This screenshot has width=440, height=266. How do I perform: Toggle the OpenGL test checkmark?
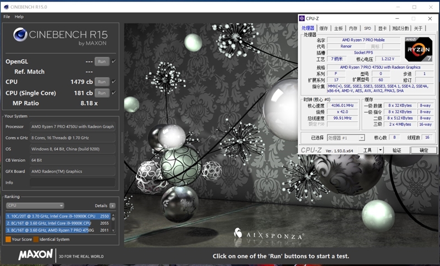[114, 62]
